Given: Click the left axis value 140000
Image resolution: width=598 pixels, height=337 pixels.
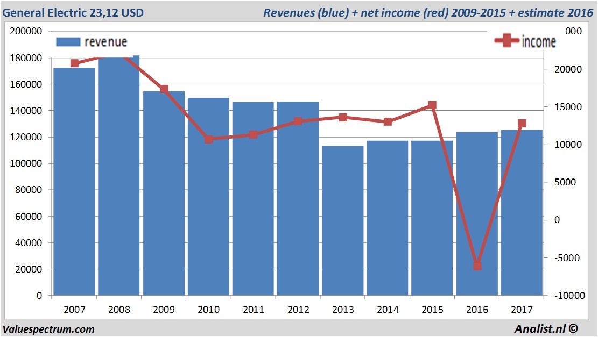Looking at the screenshot, I should point(26,111).
